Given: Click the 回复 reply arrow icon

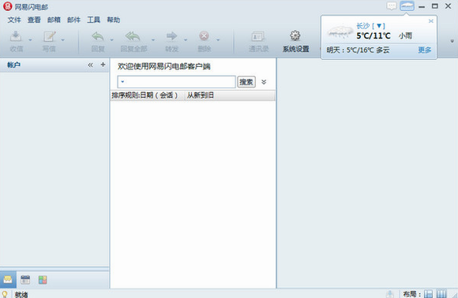Looking at the screenshot, I should tap(98, 36).
